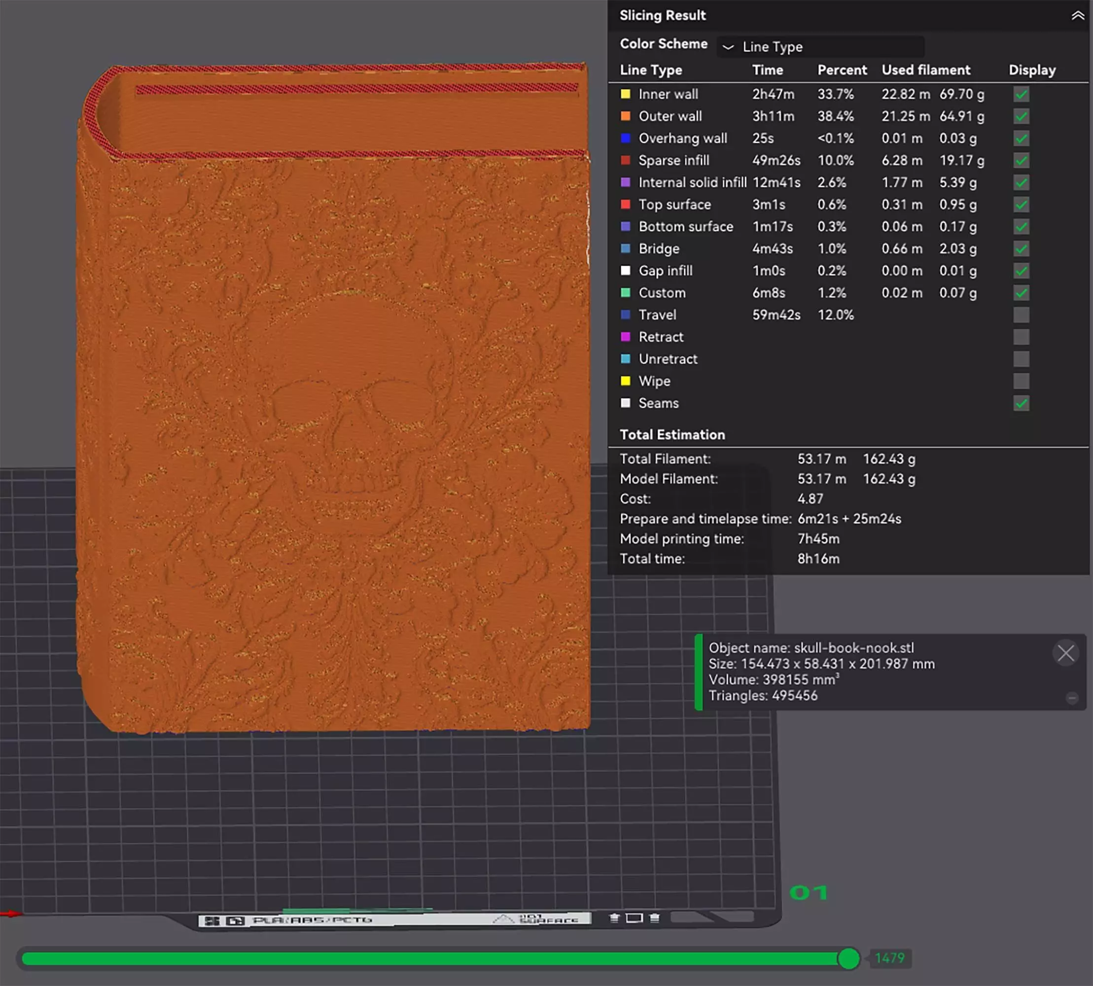This screenshot has width=1093, height=986.
Task: Select the Top surface line type row
Action: tap(674, 205)
